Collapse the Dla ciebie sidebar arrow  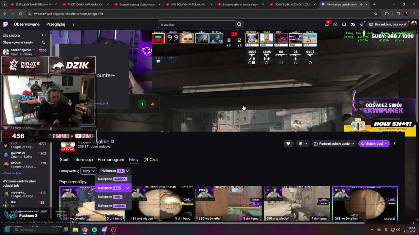[x=44, y=35]
